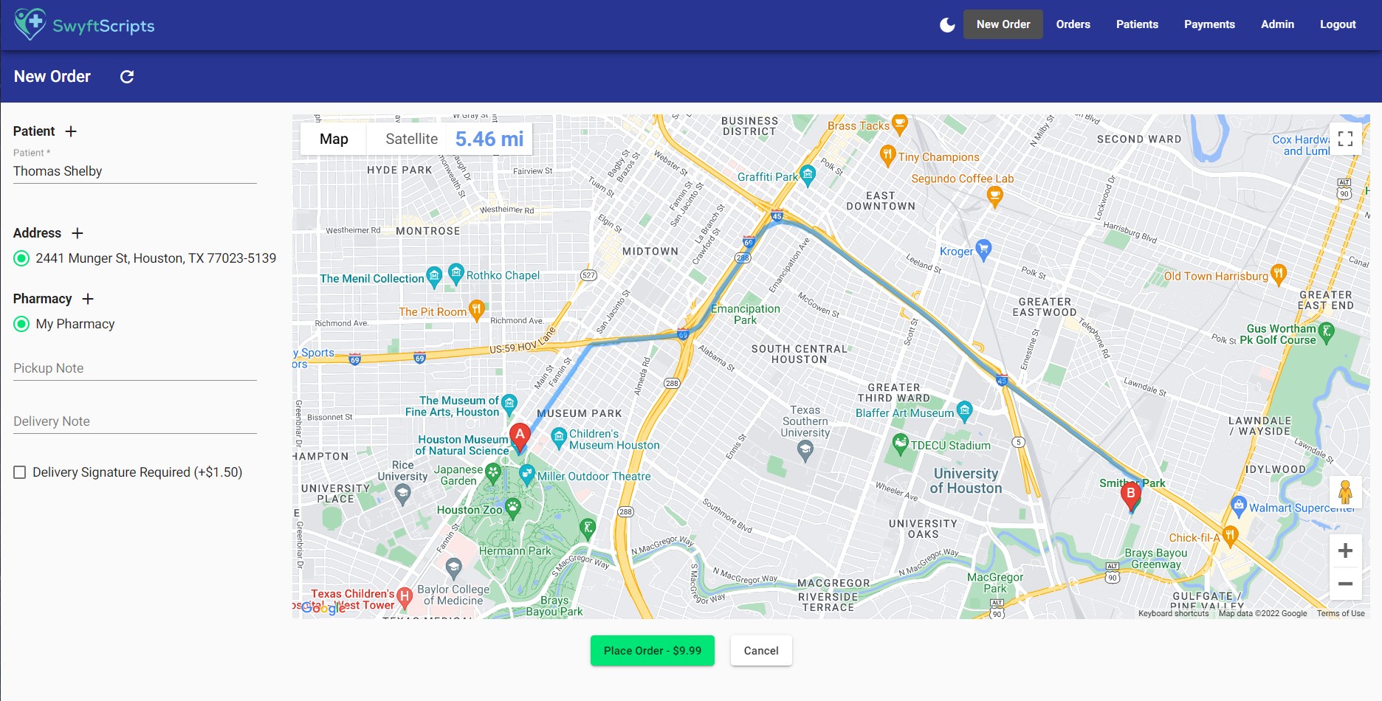Screen dimensions: 1382x701
Task: Open the Patients page
Action: [x=1137, y=24]
